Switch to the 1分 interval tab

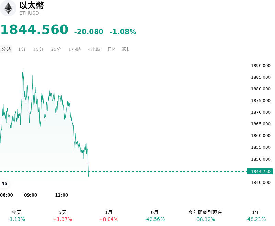[x=22, y=49]
